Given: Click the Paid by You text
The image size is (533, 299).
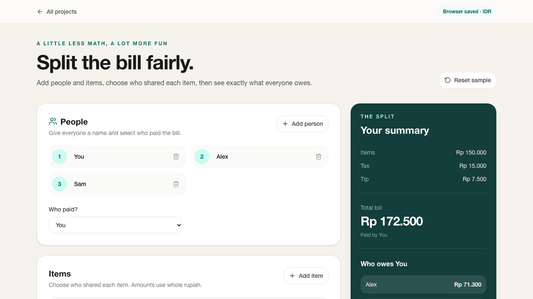Looking at the screenshot, I should 374,235.
